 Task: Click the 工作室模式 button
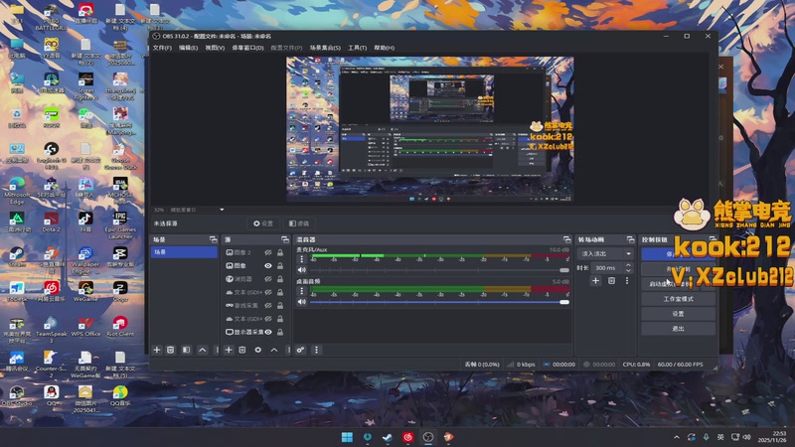pos(678,298)
